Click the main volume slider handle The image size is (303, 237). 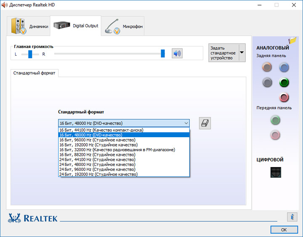[163, 53]
